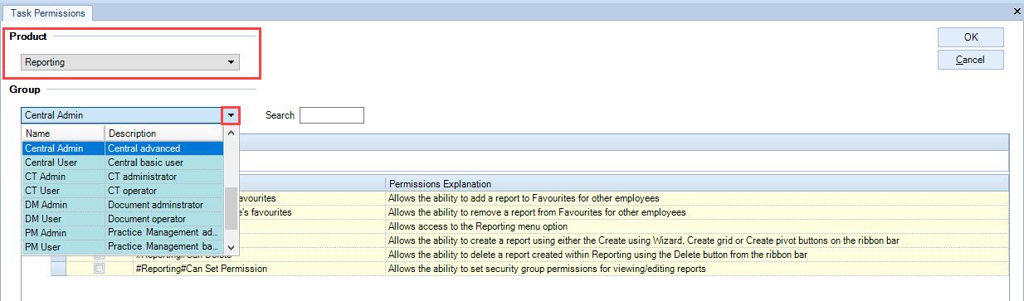The width and height of the screenshot is (1024, 301).
Task: Close the Task Permissions window
Action: pyautogui.click(x=1017, y=11)
